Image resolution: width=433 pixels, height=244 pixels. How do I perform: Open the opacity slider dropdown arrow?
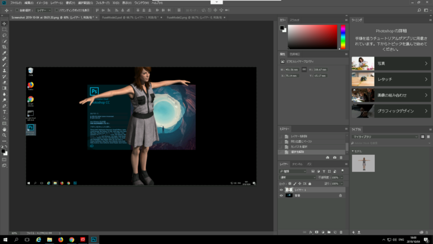[x=342, y=177]
